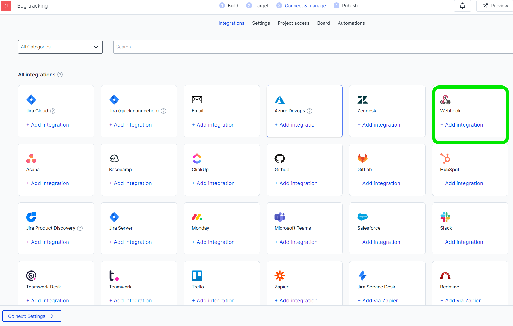The image size is (513, 326).
Task: Click the Microsoft Teams card title
Action: [x=293, y=228]
